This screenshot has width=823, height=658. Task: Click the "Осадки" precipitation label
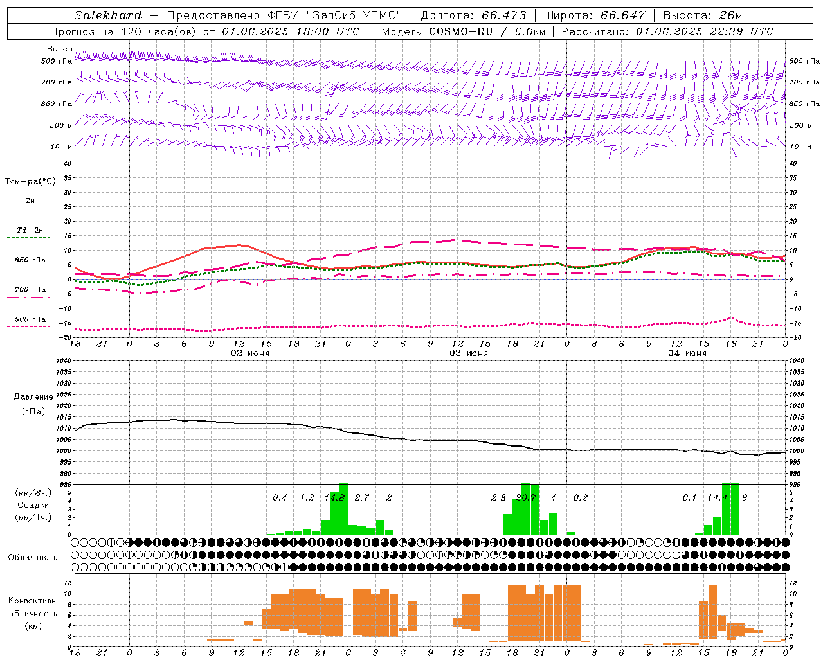click(33, 505)
